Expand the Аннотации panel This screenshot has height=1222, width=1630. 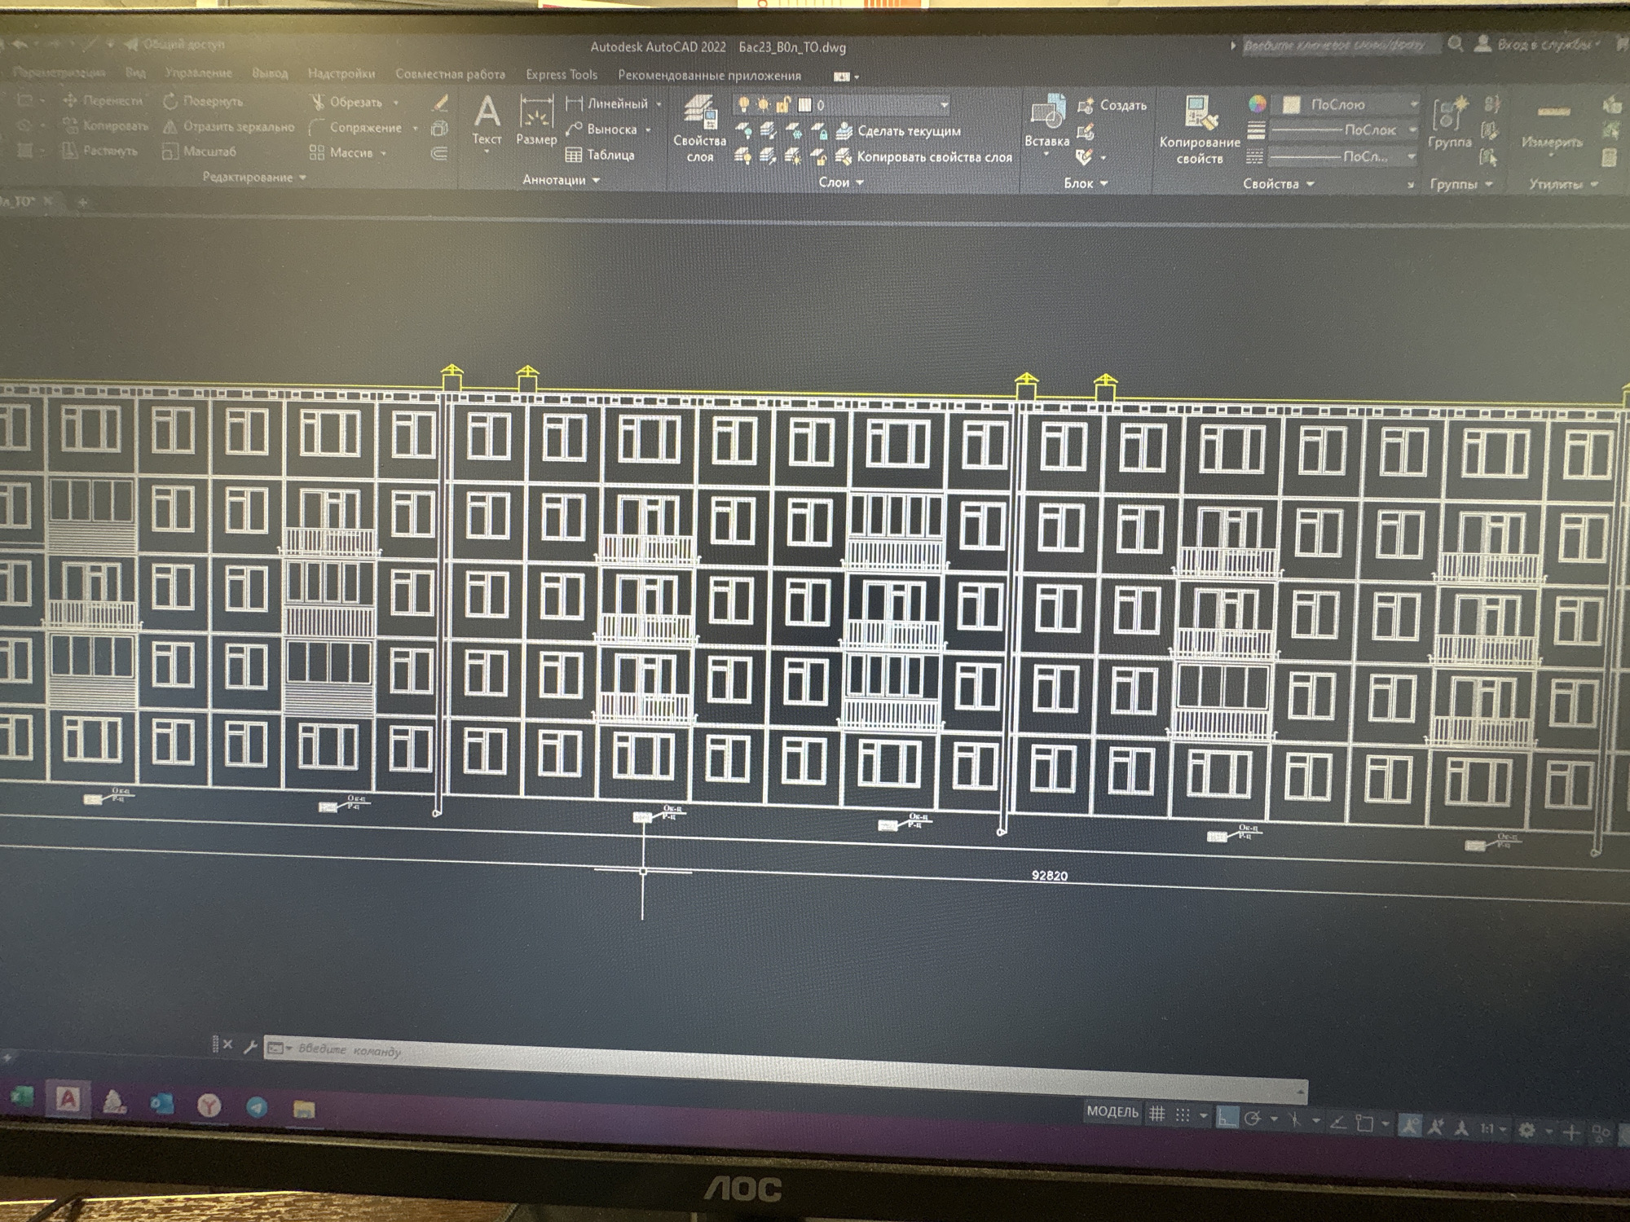[561, 180]
